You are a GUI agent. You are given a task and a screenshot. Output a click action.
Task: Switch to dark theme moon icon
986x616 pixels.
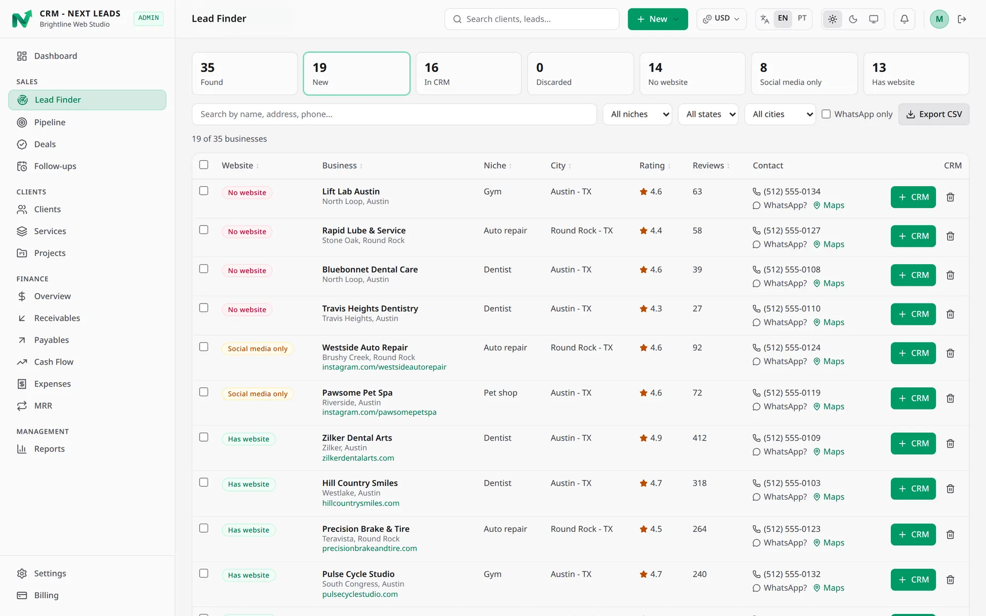853,19
